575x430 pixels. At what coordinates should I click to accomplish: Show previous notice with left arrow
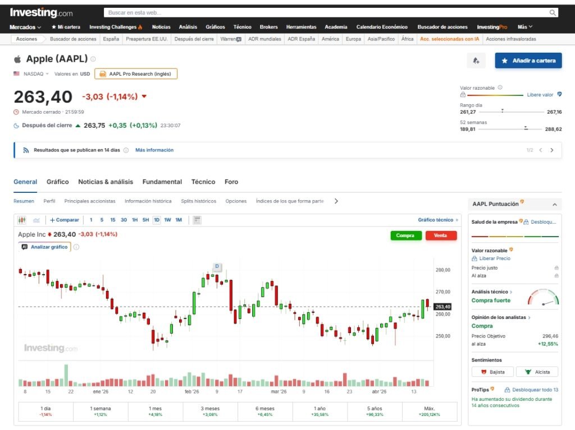(541, 150)
